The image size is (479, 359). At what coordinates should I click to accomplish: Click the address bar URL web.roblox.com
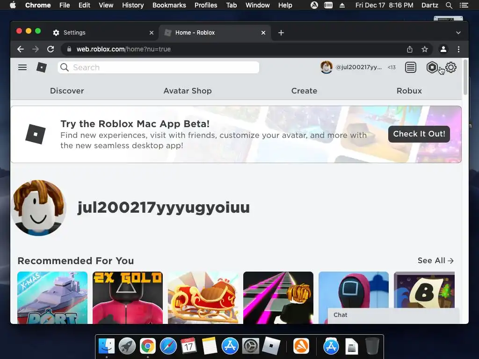(123, 49)
